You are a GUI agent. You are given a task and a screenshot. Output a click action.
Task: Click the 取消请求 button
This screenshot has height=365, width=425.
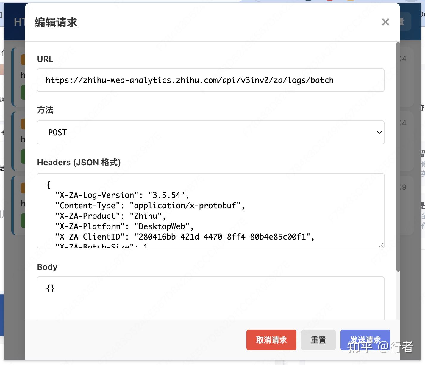click(271, 340)
